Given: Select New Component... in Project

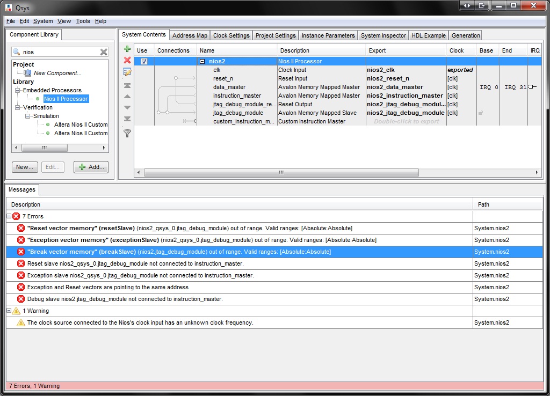Looking at the screenshot, I should (x=57, y=73).
